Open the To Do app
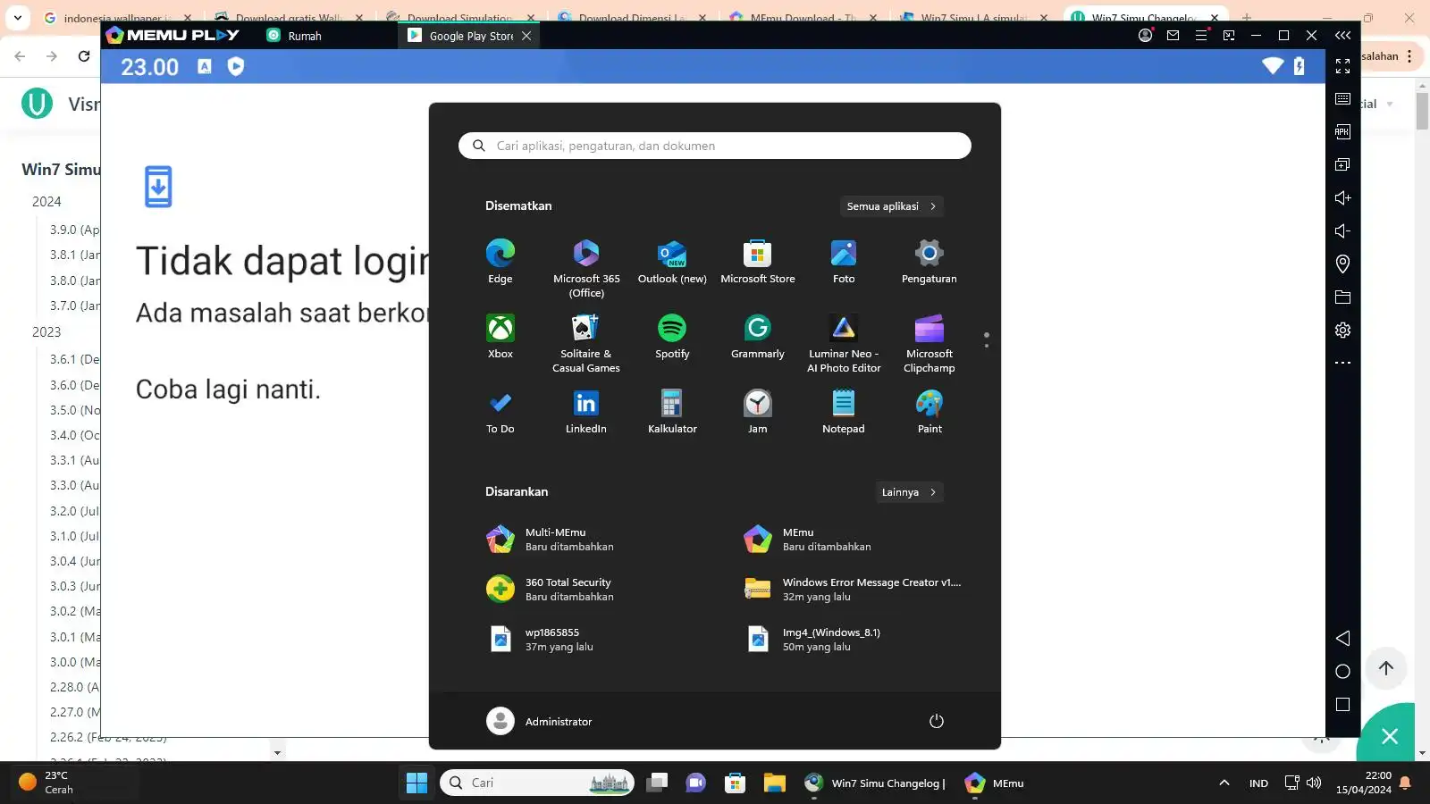The height and width of the screenshot is (804, 1430). (500, 412)
